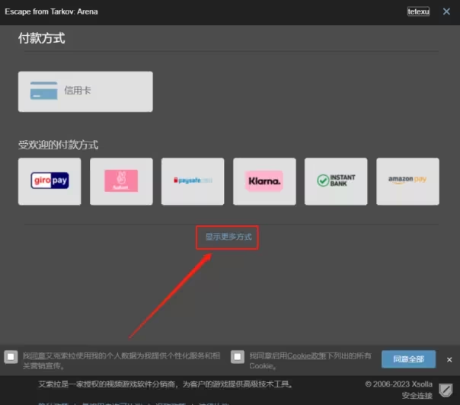Screen dimensions: 460x405
Task: Click the tetexu username at top
Action: point(418,12)
